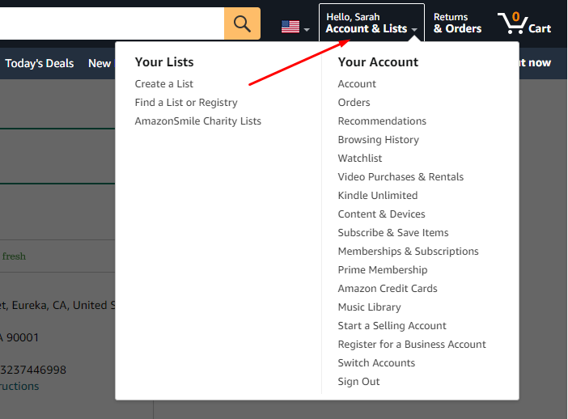
Task: Select Register for a Business Account
Action: point(412,345)
